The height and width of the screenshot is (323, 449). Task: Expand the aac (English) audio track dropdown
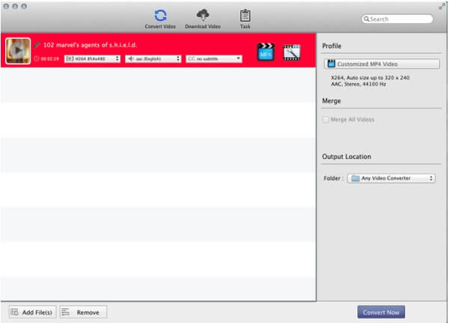152,58
